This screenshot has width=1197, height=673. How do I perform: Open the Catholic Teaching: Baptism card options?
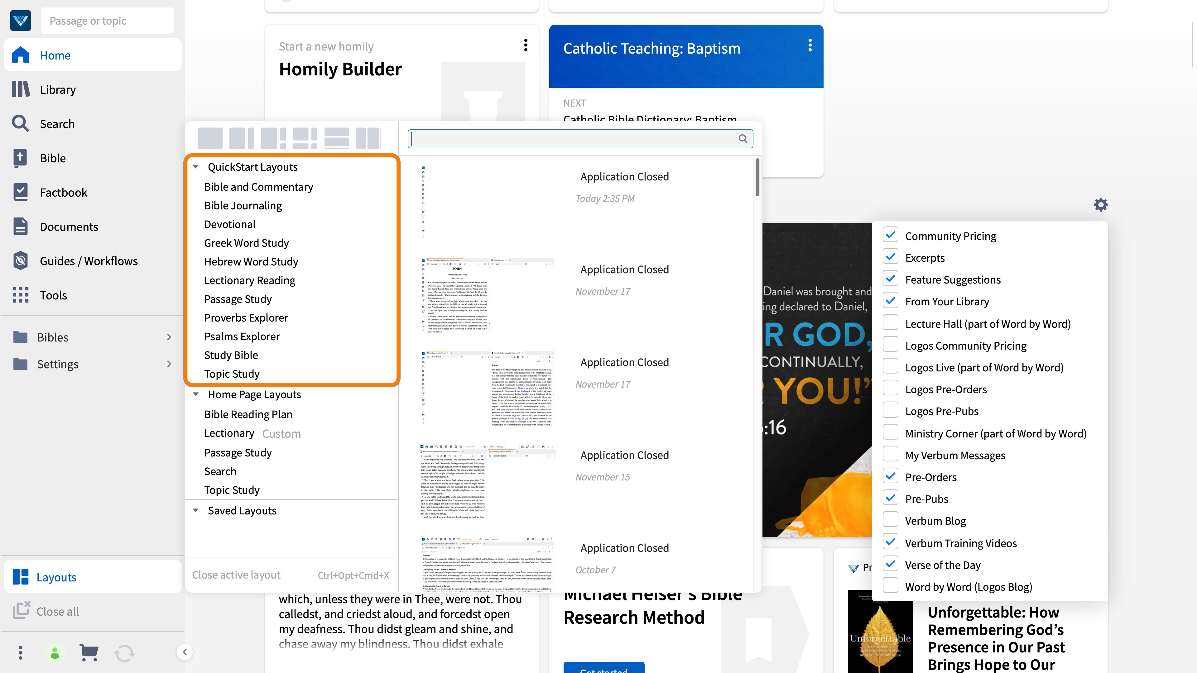pyautogui.click(x=810, y=45)
